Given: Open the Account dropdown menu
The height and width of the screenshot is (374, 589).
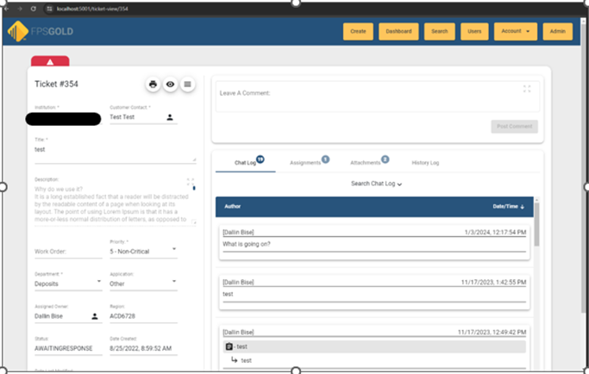Looking at the screenshot, I should 515,31.
